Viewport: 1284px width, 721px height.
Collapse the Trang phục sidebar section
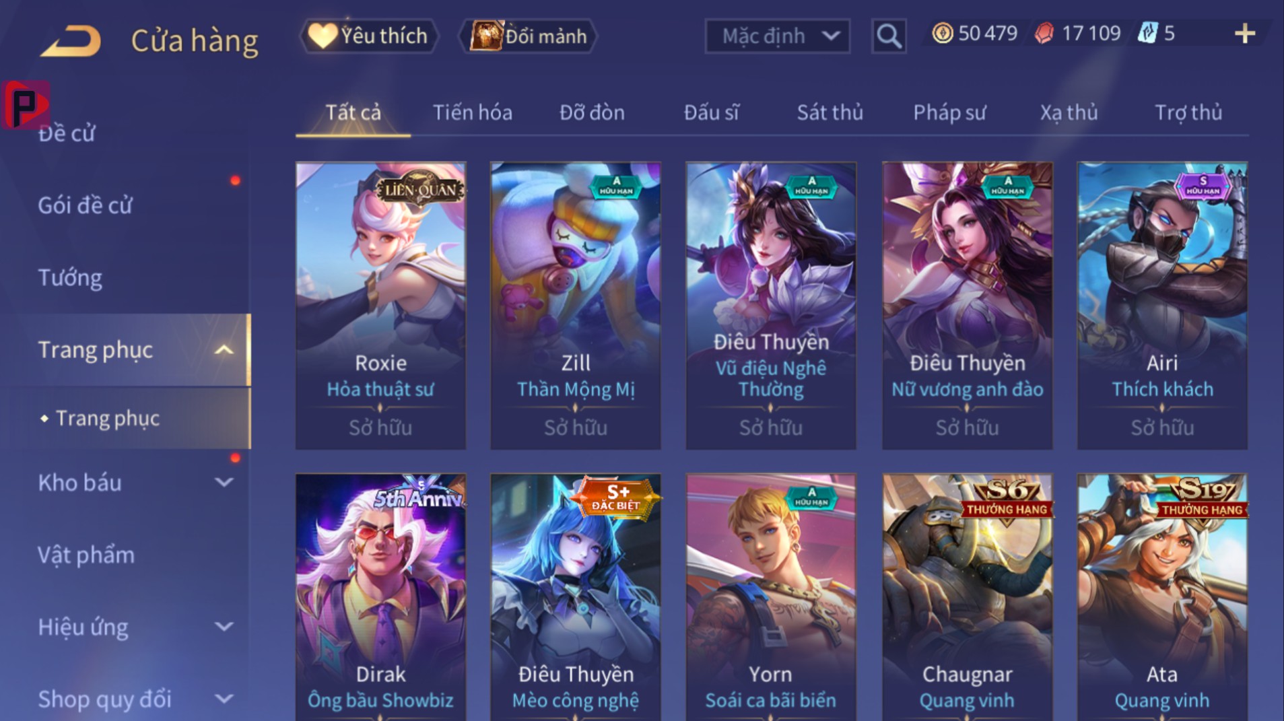pos(224,350)
